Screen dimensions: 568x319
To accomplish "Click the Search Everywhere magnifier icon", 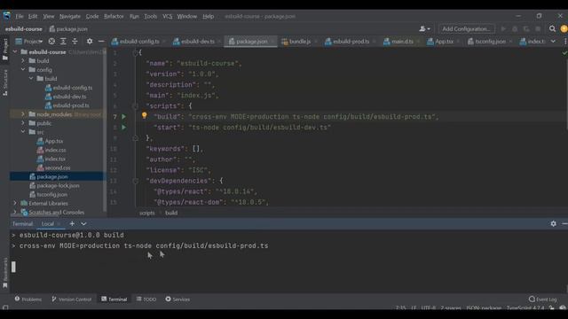I will coord(552,29).
